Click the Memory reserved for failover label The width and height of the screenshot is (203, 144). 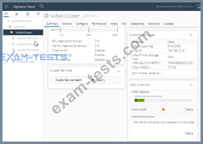point(69,46)
